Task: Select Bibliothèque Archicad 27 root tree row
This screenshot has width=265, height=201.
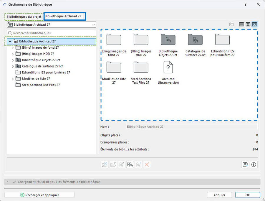Action: (x=51, y=41)
